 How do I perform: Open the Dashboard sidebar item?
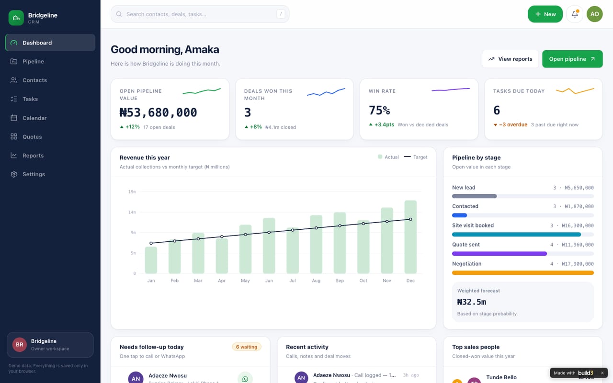[x=50, y=43]
